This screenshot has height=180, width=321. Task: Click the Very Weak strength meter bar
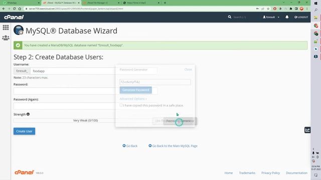pos(85,120)
